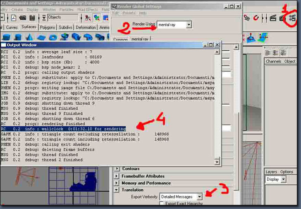Create a NURBS cone from the shelf
This screenshot has height=209, width=301.
tap(29, 37)
